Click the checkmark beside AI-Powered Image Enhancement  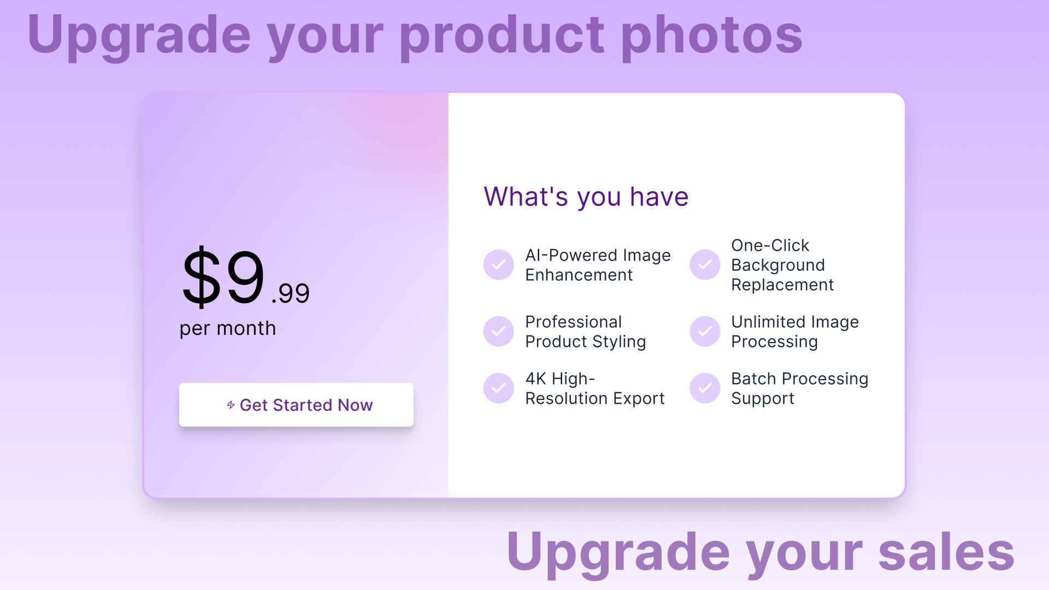point(498,265)
